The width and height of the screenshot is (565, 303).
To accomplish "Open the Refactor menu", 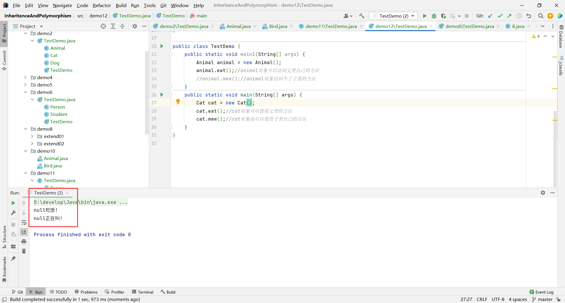I will 102,5.
